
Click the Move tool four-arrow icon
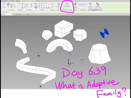tap(36, 7)
